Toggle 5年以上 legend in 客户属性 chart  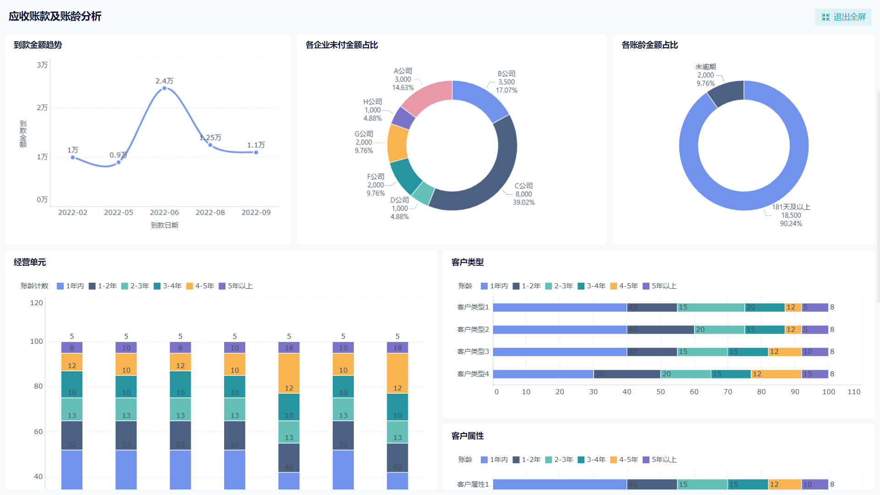660,460
